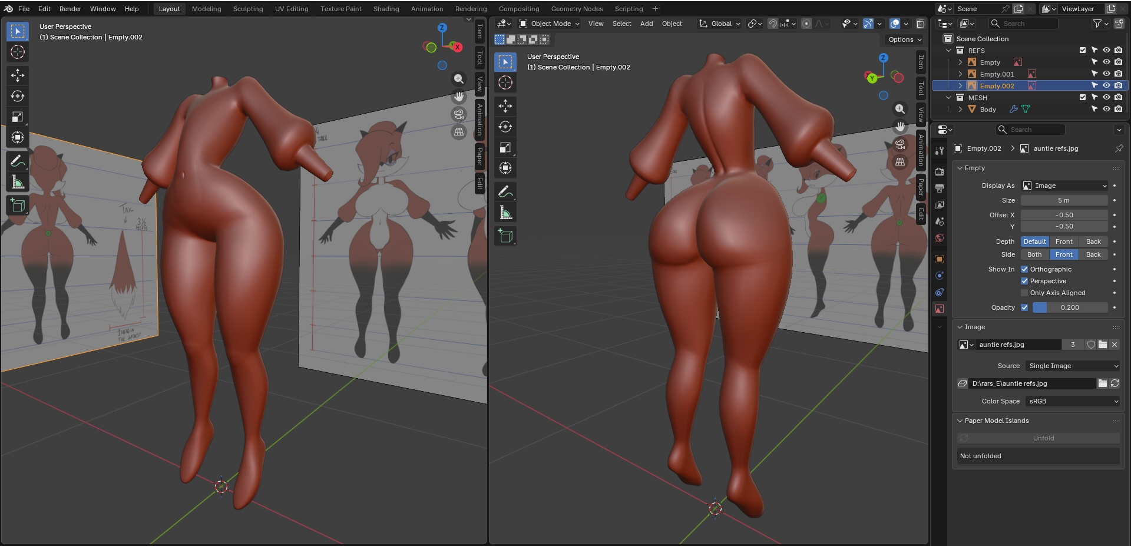Image resolution: width=1131 pixels, height=546 pixels.
Task: Expand the Body object in outliner
Action: pyautogui.click(x=960, y=110)
